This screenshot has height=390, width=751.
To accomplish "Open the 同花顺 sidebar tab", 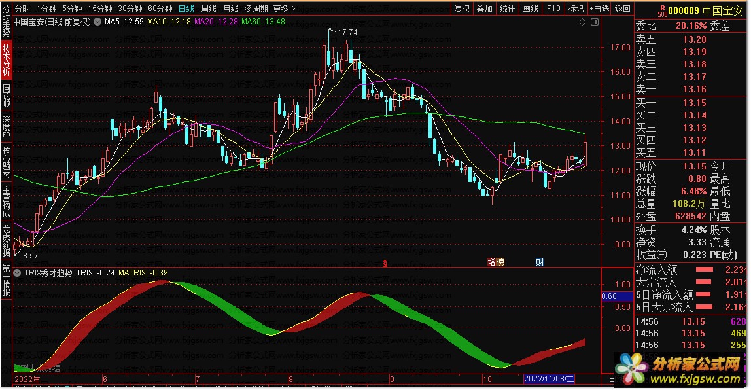I will tap(6, 96).
